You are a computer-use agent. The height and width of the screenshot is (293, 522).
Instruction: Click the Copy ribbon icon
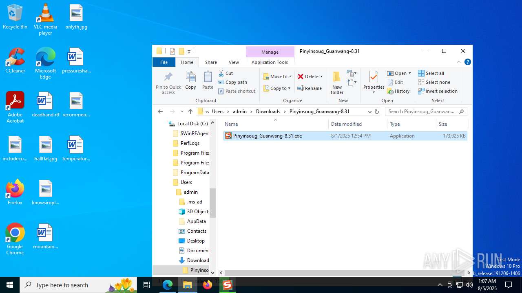(190, 80)
